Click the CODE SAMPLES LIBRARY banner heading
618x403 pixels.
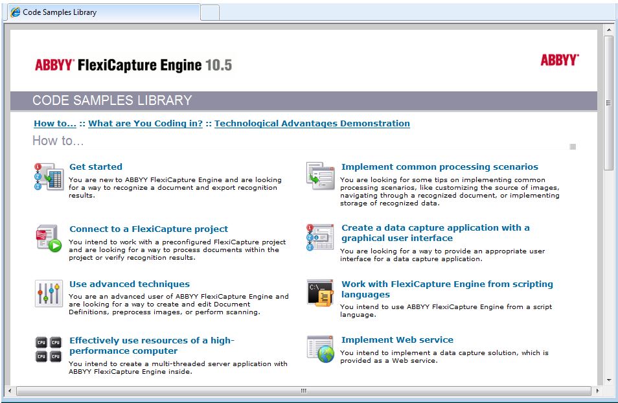point(112,100)
